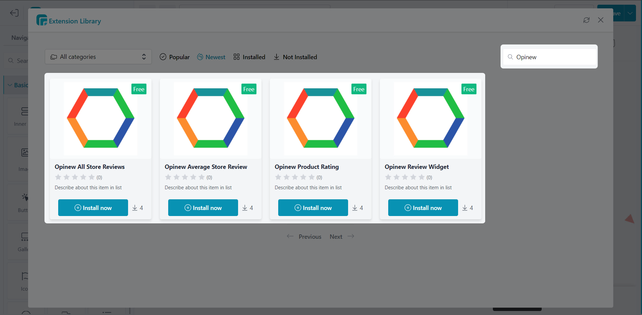Open Opinew Product Rating thumbnail
Image resolution: width=642 pixels, height=315 pixels.
click(321, 118)
